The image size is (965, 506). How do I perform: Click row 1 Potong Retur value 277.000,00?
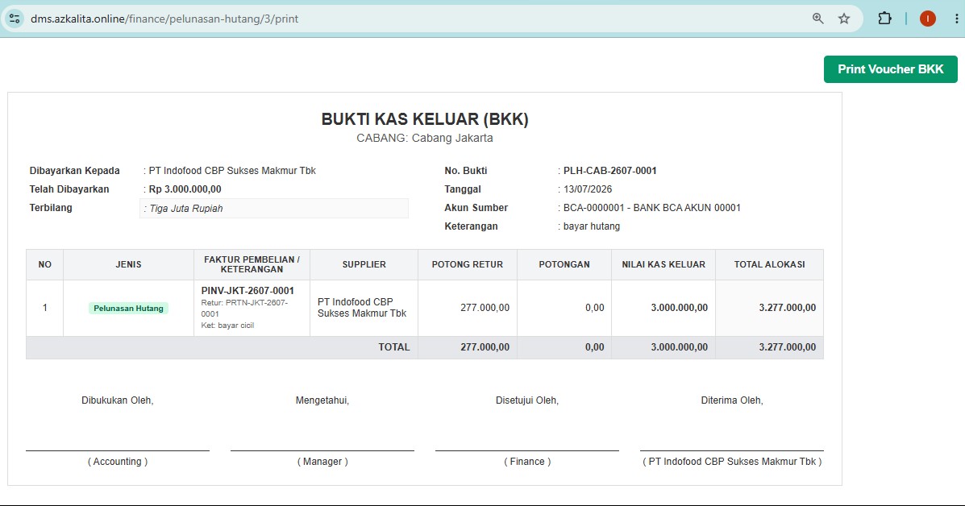(485, 308)
